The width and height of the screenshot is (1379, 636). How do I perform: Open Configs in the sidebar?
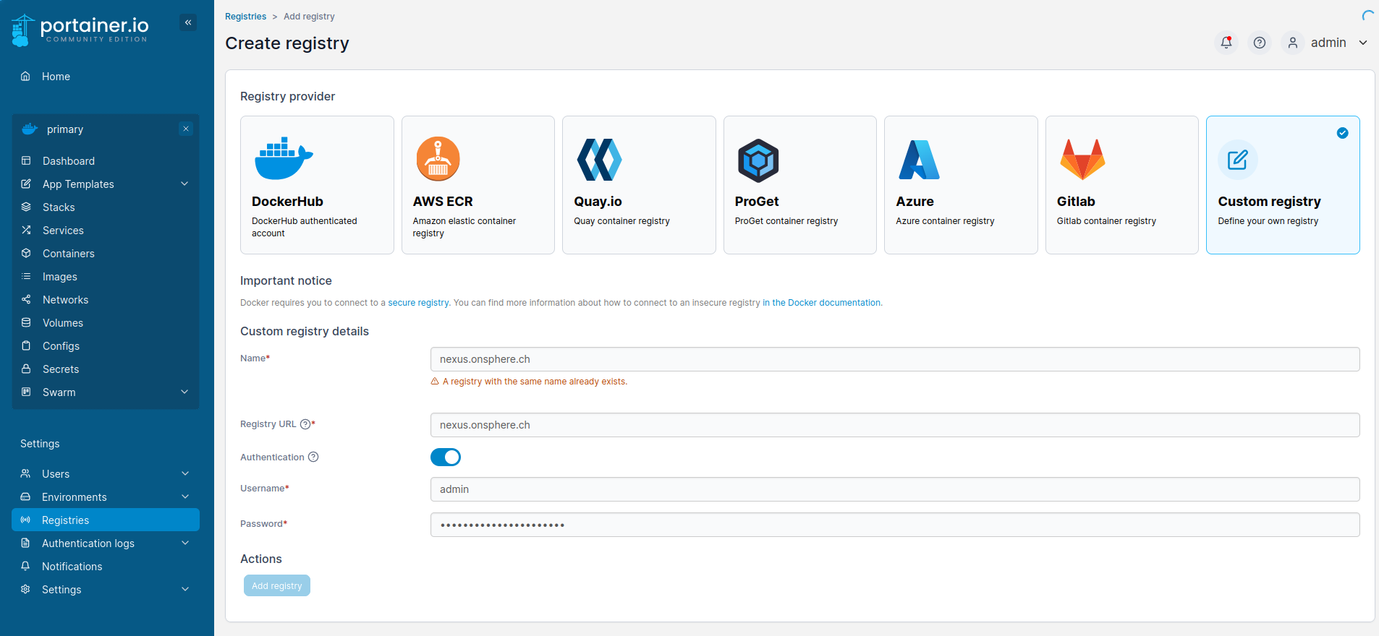[105, 345]
